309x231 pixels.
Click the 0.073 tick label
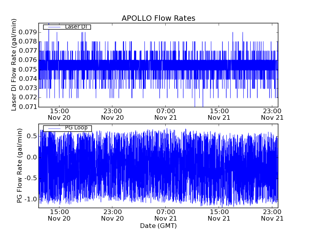tap(28, 88)
